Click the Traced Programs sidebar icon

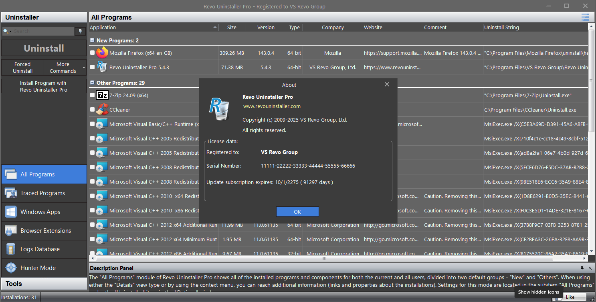pyautogui.click(x=11, y=193)
